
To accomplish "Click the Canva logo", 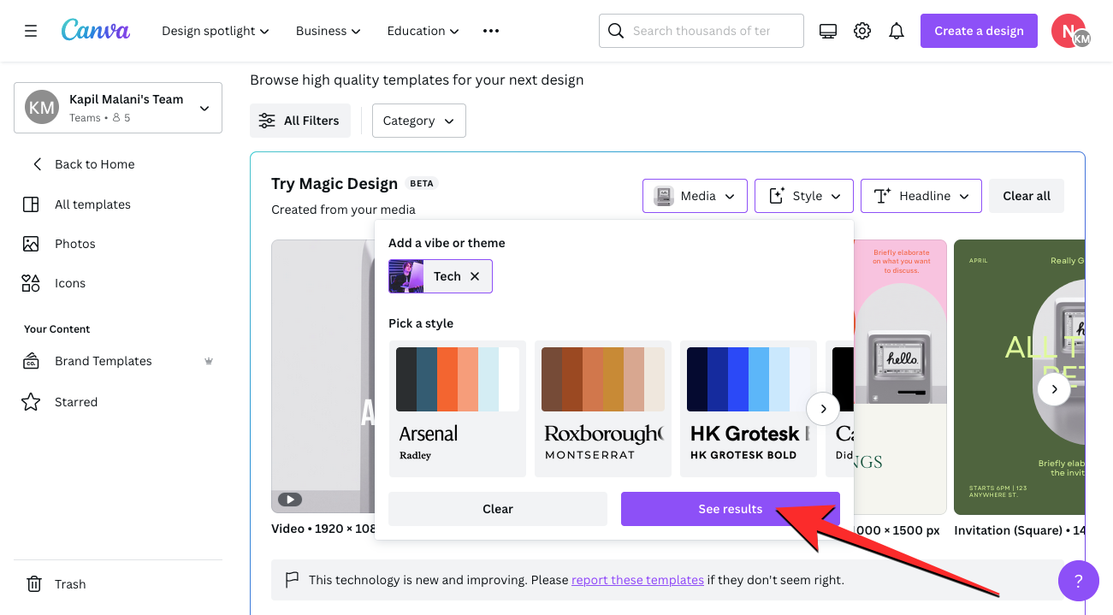I will [96, 31].
